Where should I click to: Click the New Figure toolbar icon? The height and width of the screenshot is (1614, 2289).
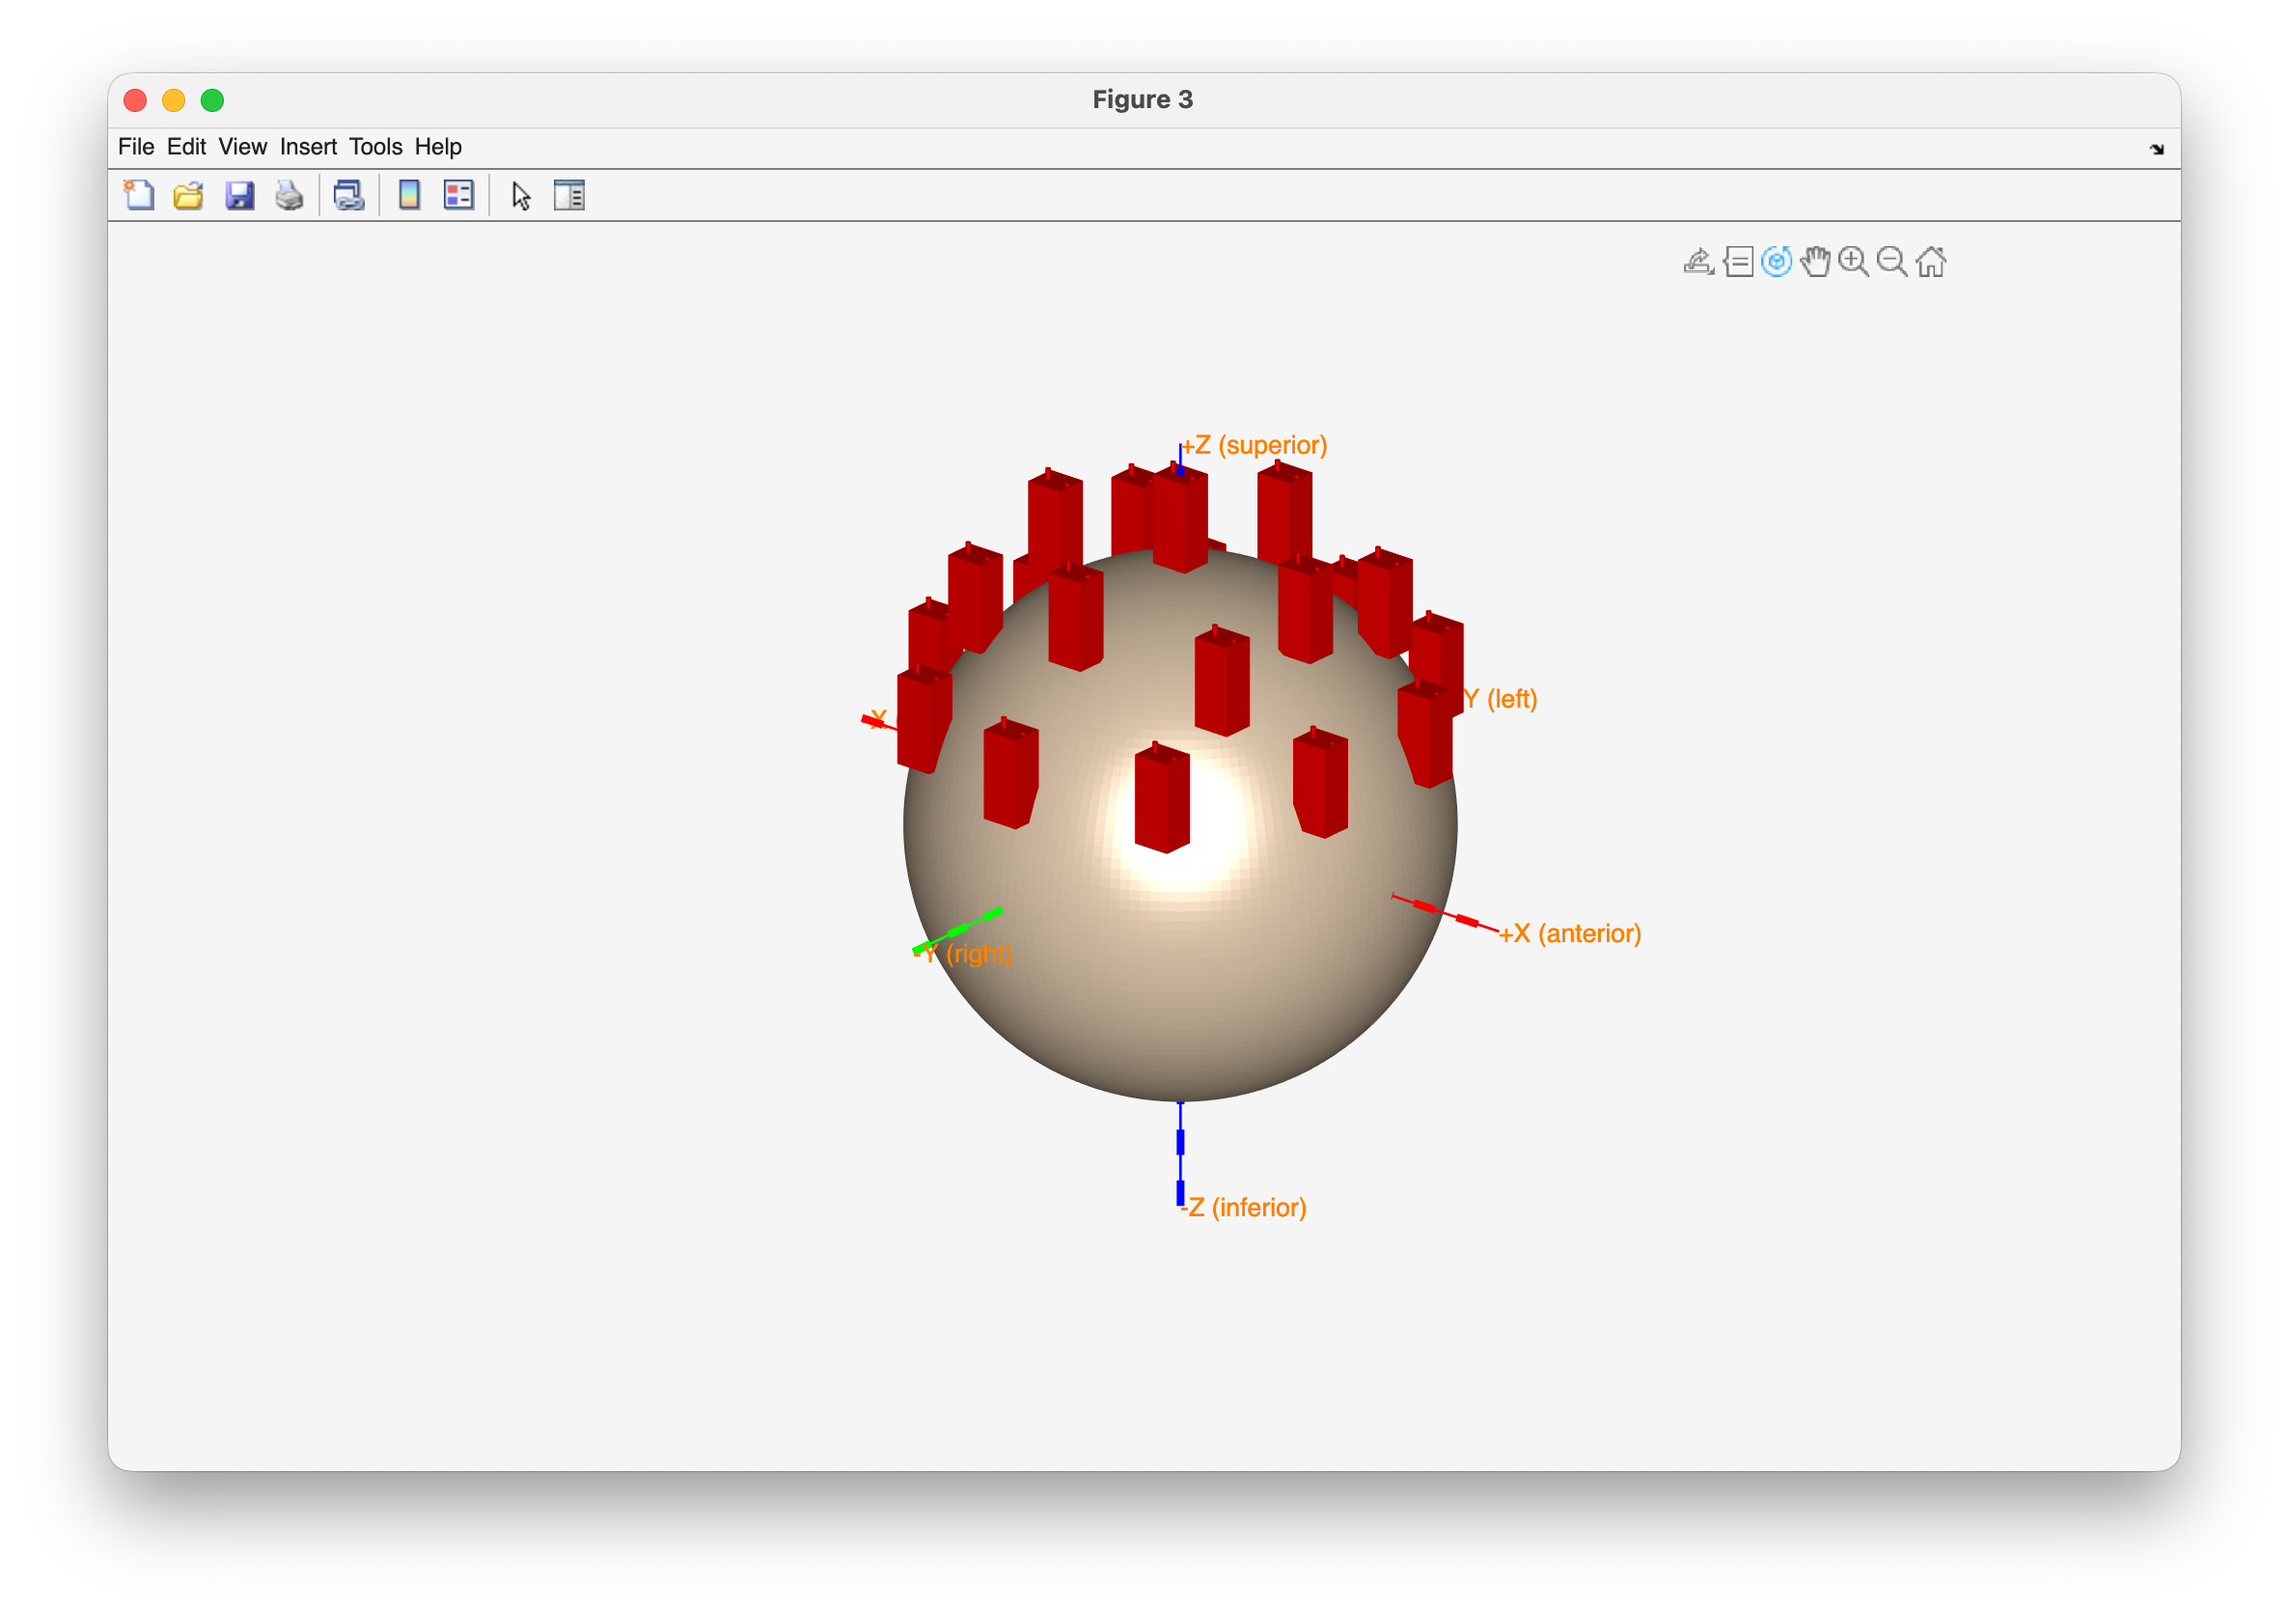pos(140,195)
